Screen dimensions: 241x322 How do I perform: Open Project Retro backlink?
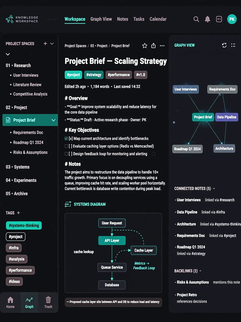[187, 295]
